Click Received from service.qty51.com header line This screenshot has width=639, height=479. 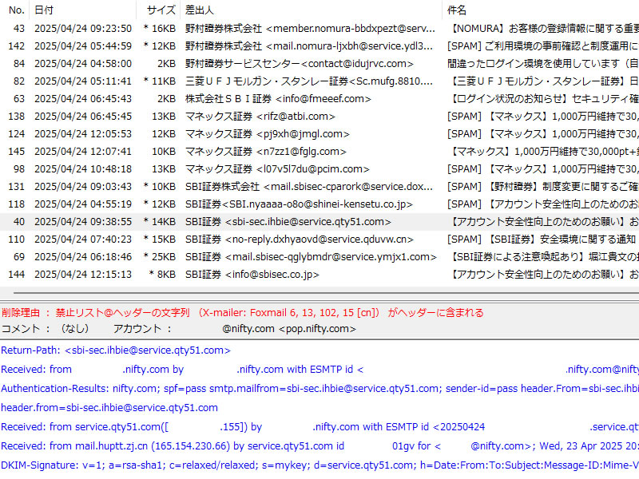(x=319, y=426)
